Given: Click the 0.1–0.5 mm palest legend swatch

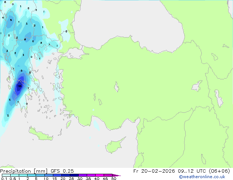Looking at the screenshot, I should 6,175.
